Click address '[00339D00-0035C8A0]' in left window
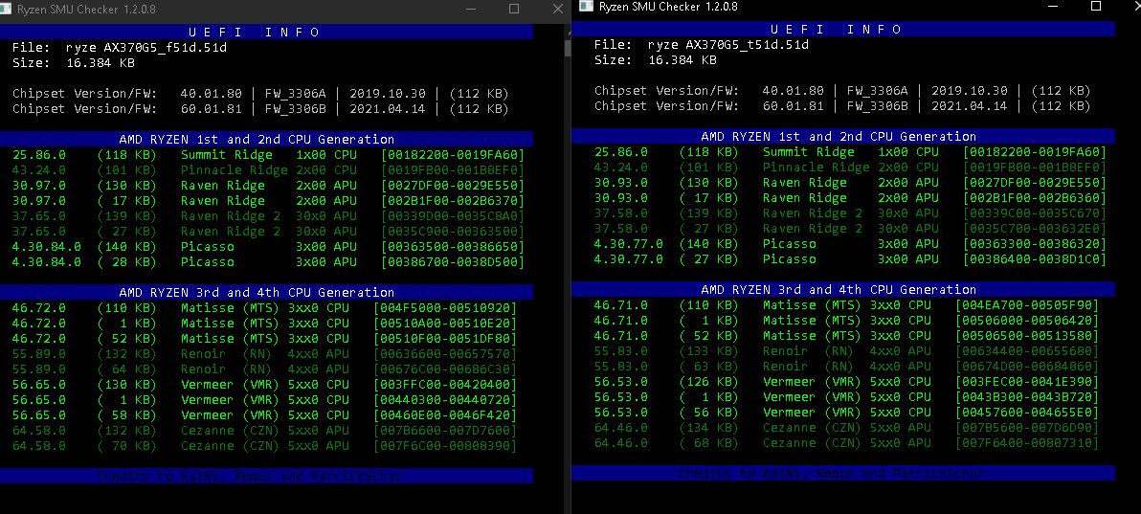Image resolution: width=1141 pixels, height=514 pixels. coord(453,215)
